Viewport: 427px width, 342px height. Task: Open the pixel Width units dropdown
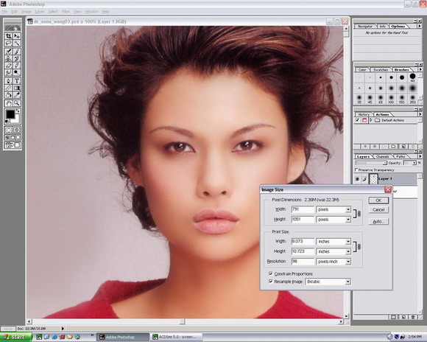[348, 209]
